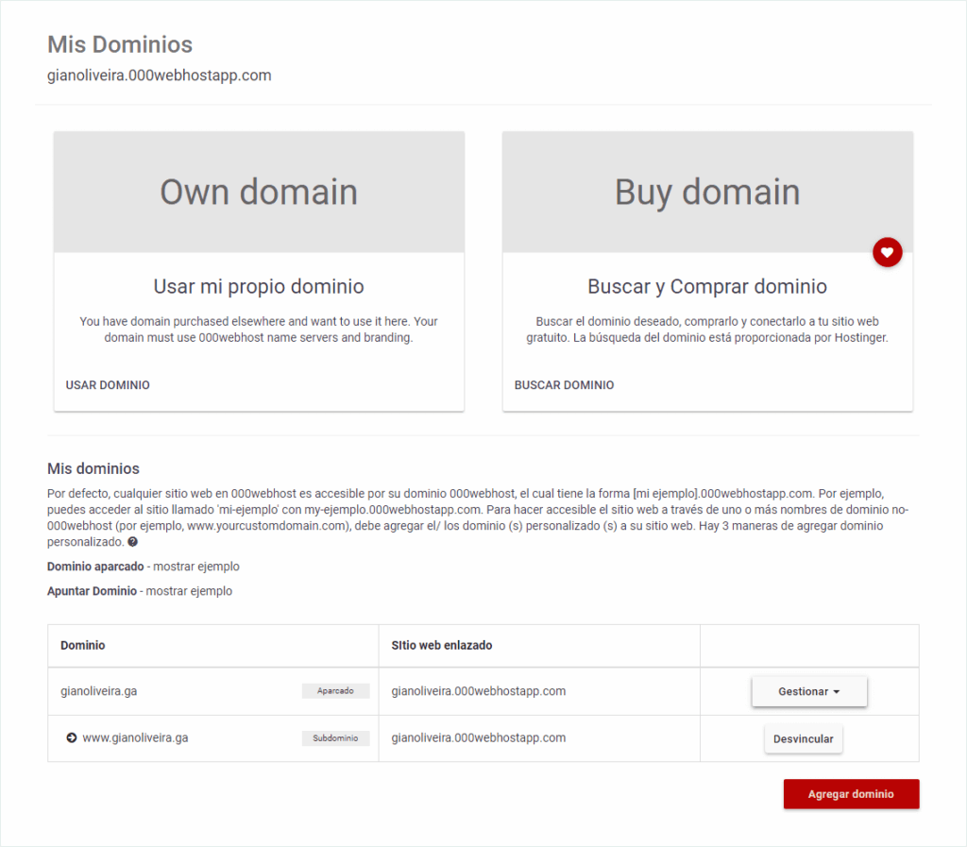Screen dimensions: 967x847
Task: Click 'mostrar ejemplo' next to Dominio aparcado
Action: pyautogui.click(x=196, y=567)
